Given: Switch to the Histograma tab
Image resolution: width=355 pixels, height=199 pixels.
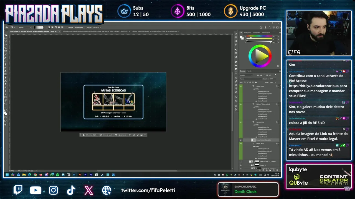Looking at the screenshot, I should [x=248, y=33].
